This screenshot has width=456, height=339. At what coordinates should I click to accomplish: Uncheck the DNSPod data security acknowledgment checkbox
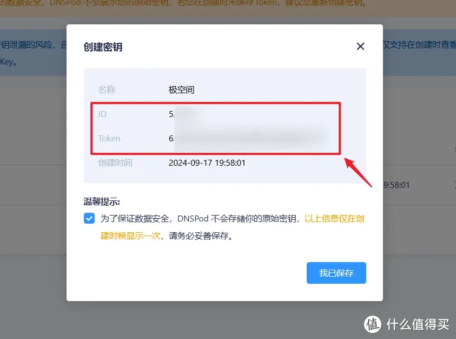tap(89, 218)
